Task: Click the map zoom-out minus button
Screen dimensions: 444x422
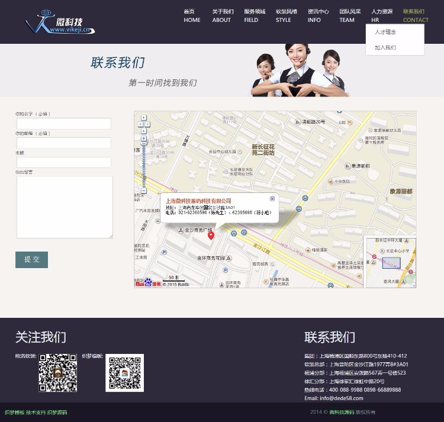Action: point(144,191)
